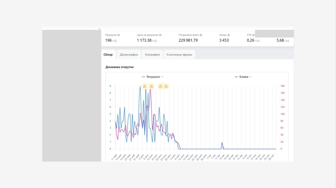Click the fourth warning triangle marker
Screen dimensions: 336x188
(x=166, y=86)
